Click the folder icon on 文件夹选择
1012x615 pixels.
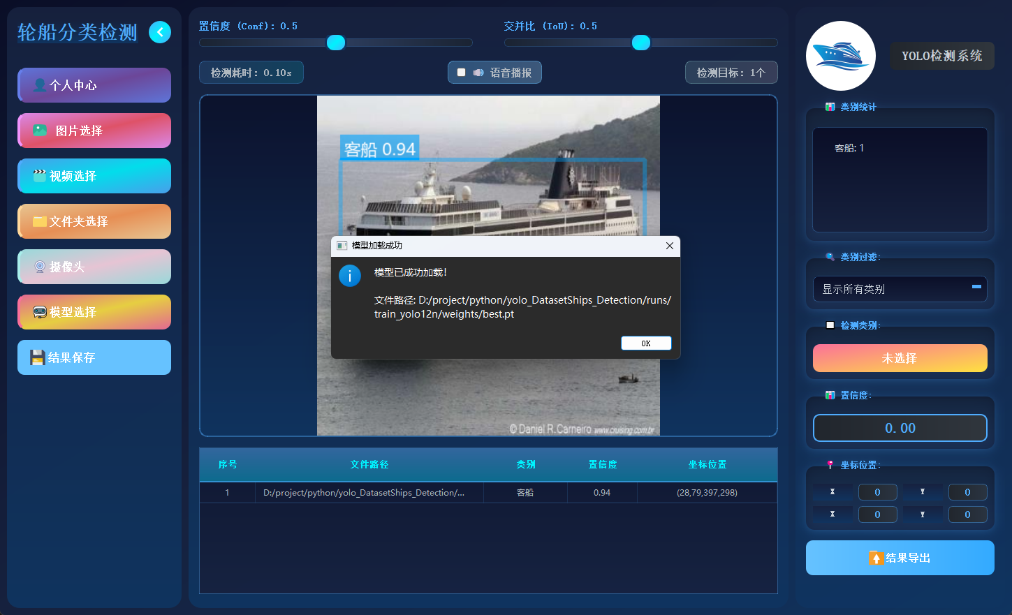[40, 221]
